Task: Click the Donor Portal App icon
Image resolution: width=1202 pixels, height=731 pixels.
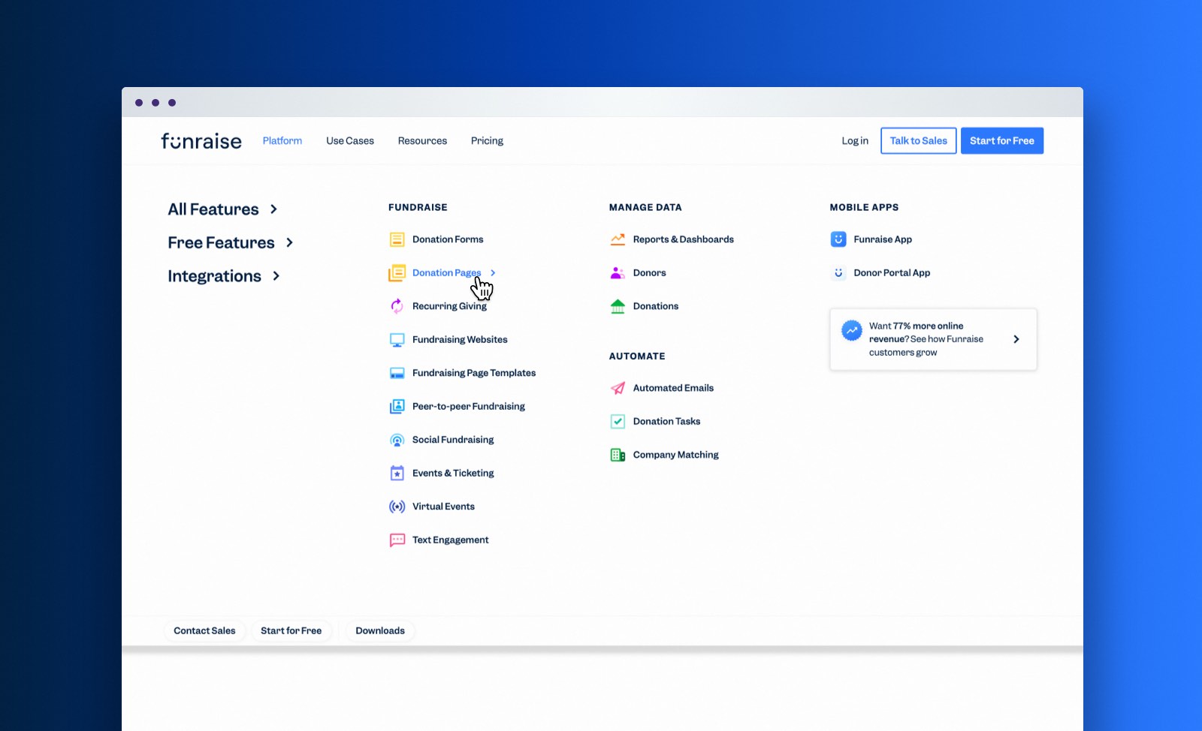Action: (x=838, y=273)
